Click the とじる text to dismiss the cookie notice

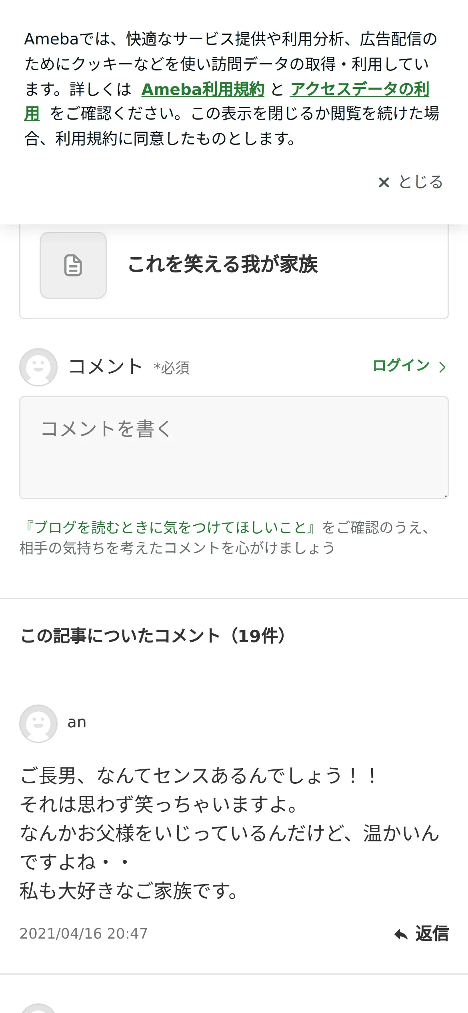pos(421,182)
